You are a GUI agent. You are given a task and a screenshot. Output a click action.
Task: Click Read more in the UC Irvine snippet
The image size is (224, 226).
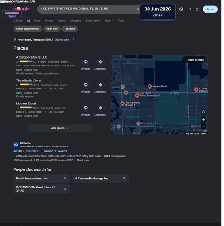pyautogui.click(x=83, y=160)
